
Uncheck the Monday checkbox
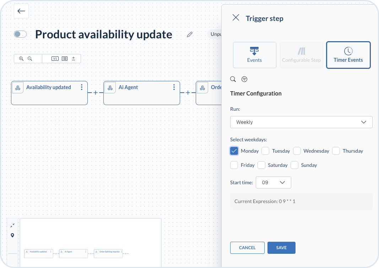tap(234, 151)
